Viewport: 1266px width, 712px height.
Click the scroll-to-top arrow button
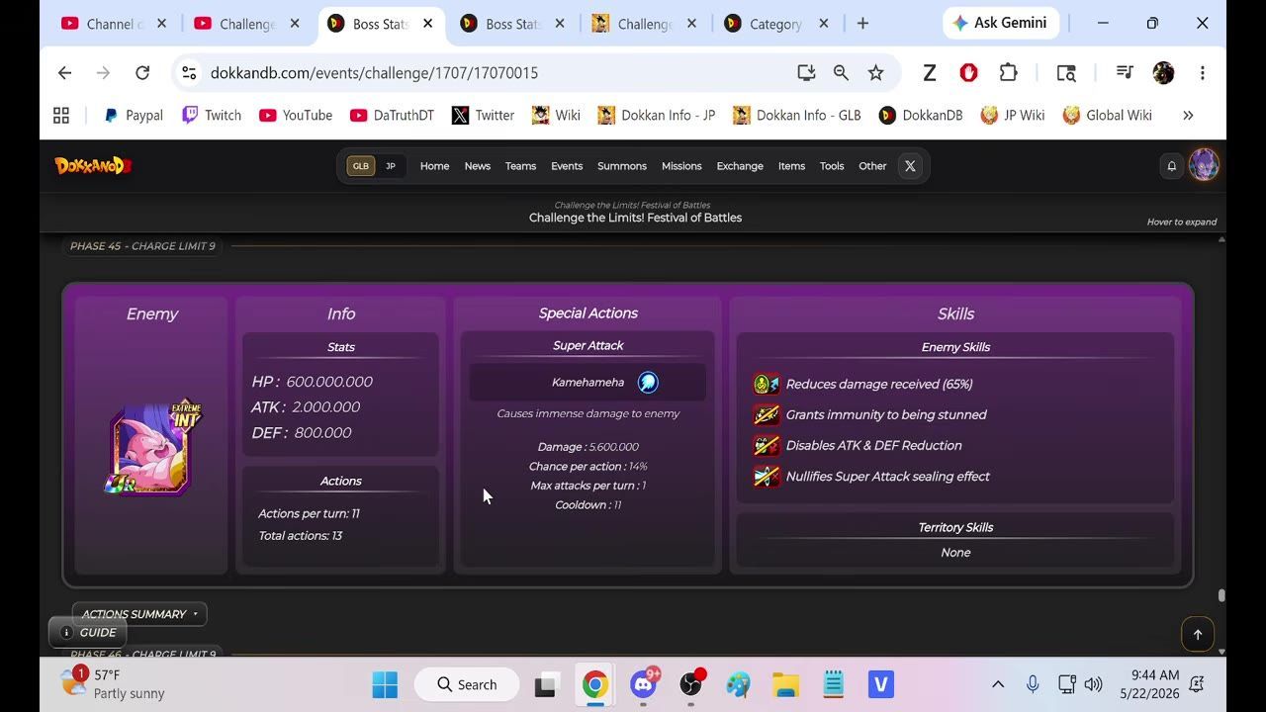[1197, 634]
